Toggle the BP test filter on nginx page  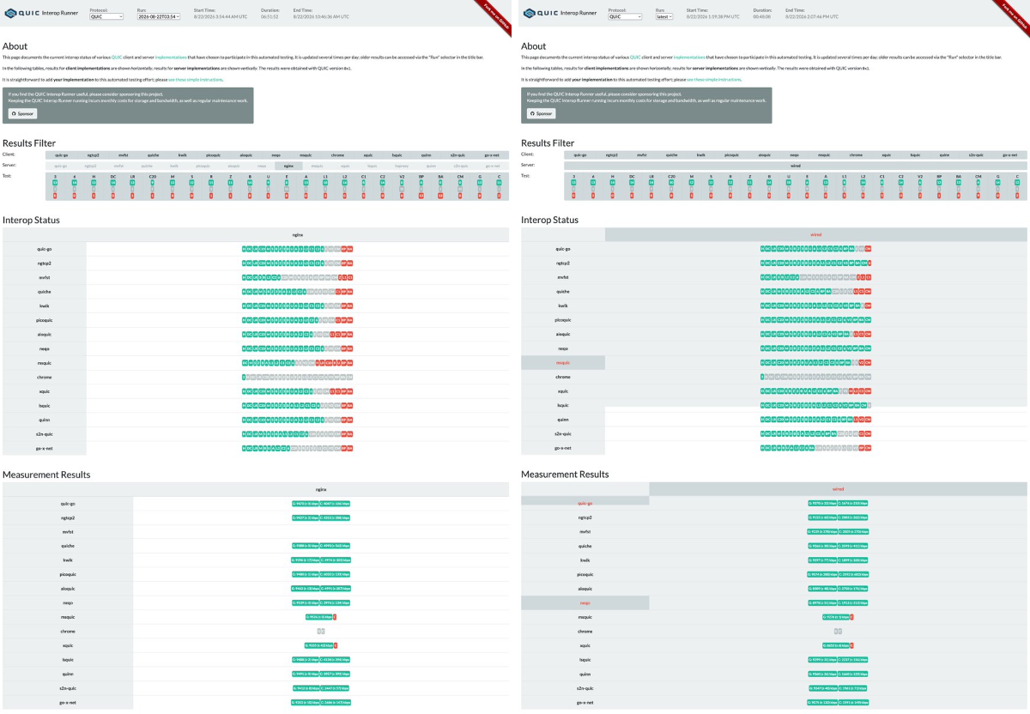click(421, 187)
